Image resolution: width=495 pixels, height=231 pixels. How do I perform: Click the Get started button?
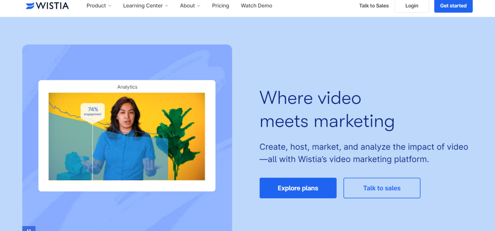coord(453,6)
